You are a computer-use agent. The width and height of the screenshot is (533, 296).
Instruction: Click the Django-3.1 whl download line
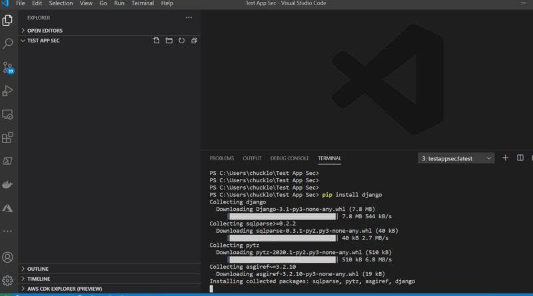click(x=295, y=209)
